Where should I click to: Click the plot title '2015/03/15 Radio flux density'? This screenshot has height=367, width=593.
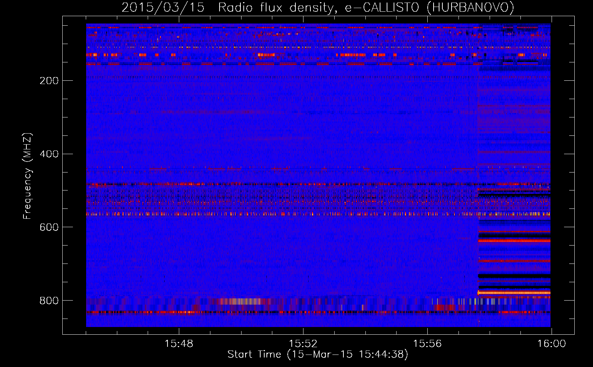point(318,7)
